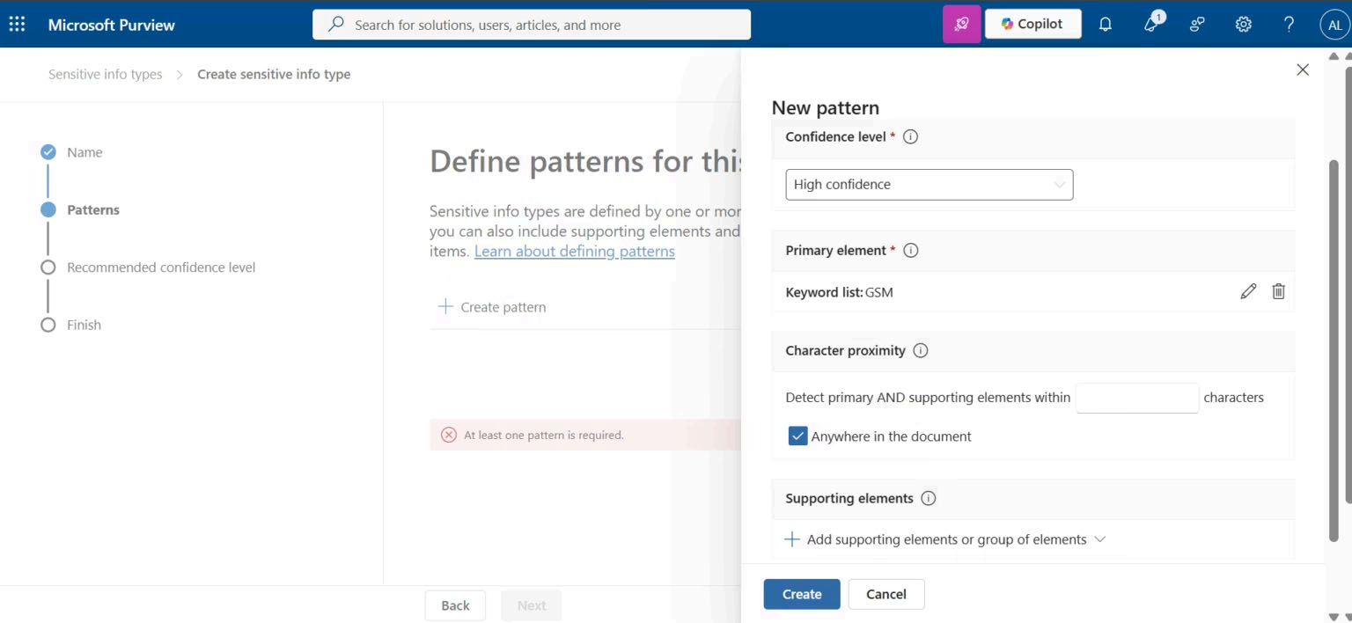Viewport: 1352px width, 623px height.
Task: Click the Create button
Action: (802, 594)
